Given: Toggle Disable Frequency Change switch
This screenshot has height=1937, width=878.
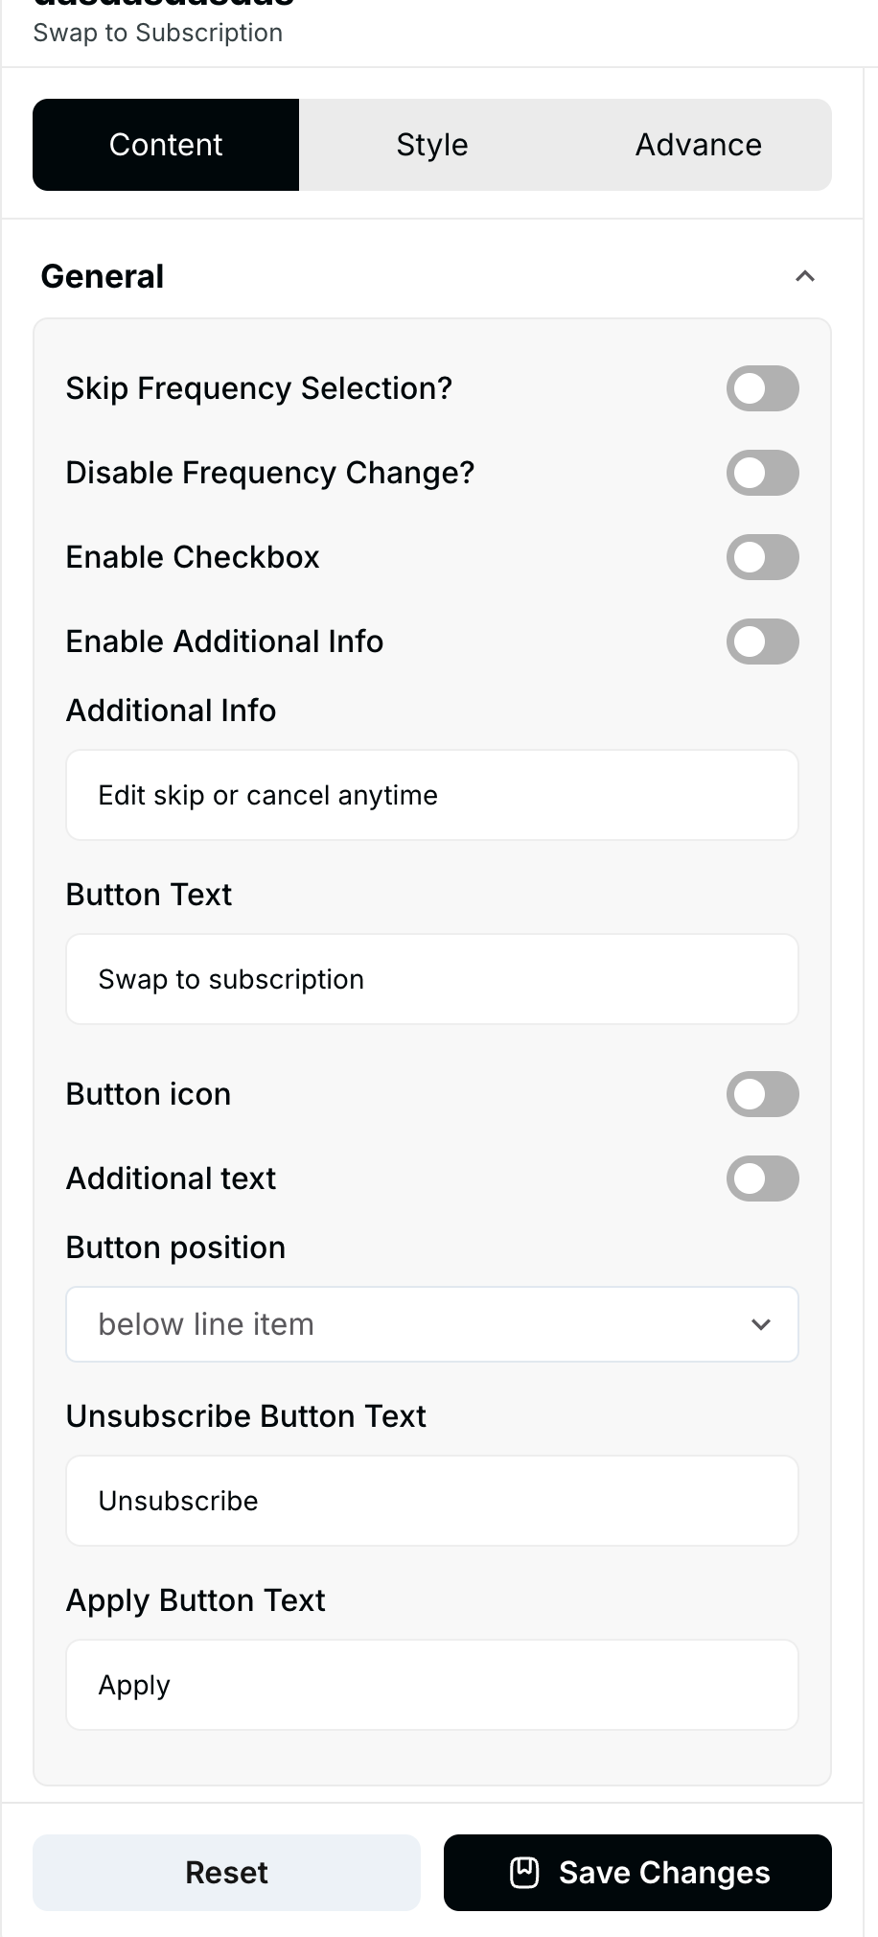Looking at the screenshot, I should click(x=762, y=473).
